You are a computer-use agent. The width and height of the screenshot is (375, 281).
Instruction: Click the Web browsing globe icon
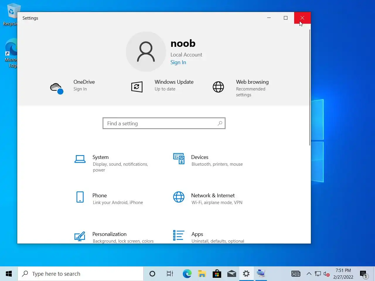tap(218, 87)
